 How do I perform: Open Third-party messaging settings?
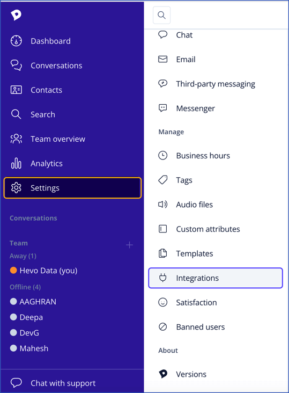(x=216, y=84)
